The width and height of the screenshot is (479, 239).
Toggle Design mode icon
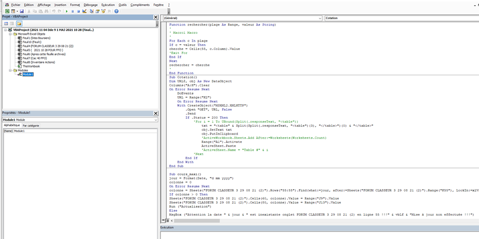pyautogui.click(x=85, y=11)
